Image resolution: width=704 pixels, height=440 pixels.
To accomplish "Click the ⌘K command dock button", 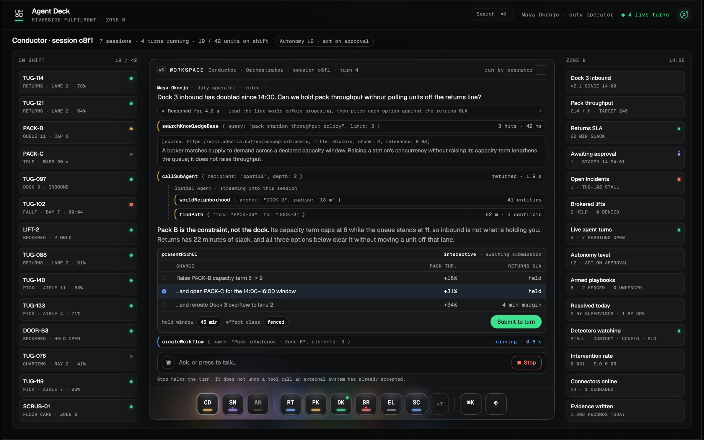I will (x=470, y=403).
